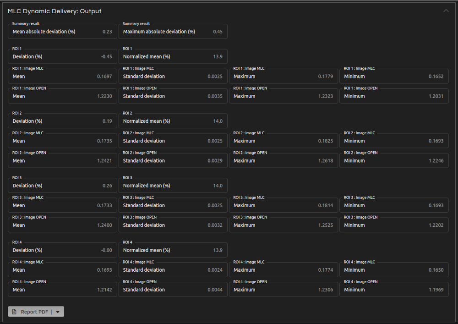The height and width of the screenshot is (324, 458).
Task: Open the Report PDF dropdown arrow
Action: [x=58, y=312]
